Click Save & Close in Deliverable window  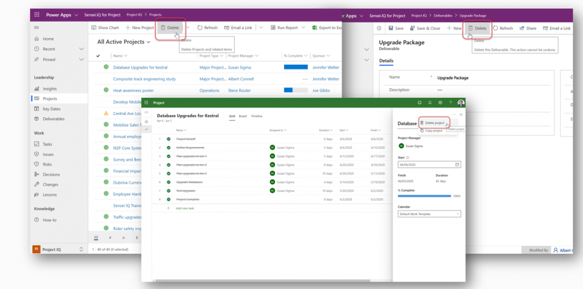point(425,28)
